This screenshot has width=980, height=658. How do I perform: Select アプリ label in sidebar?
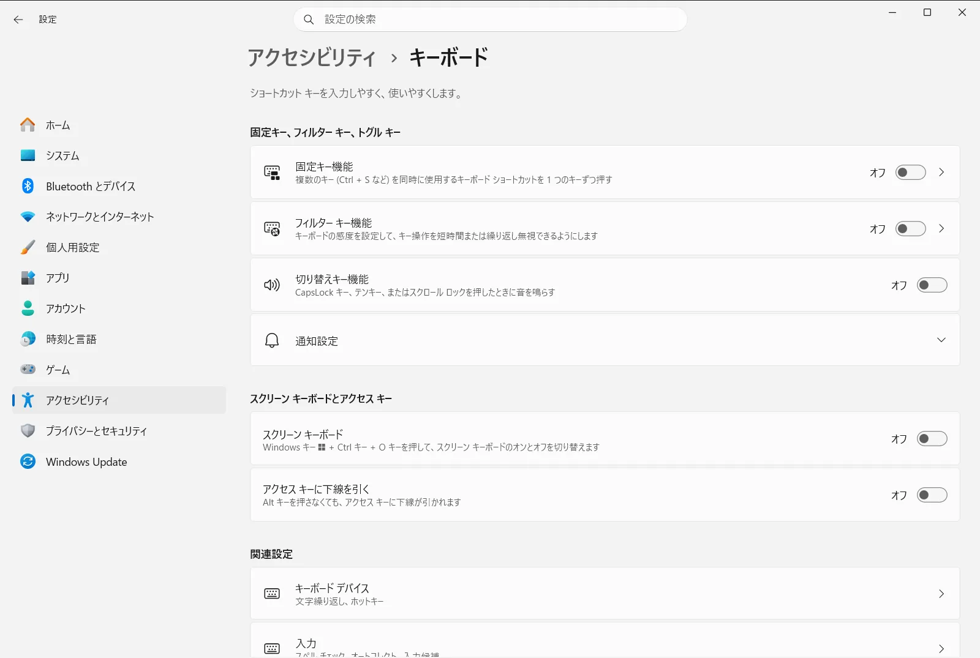[x=58, y=278]
